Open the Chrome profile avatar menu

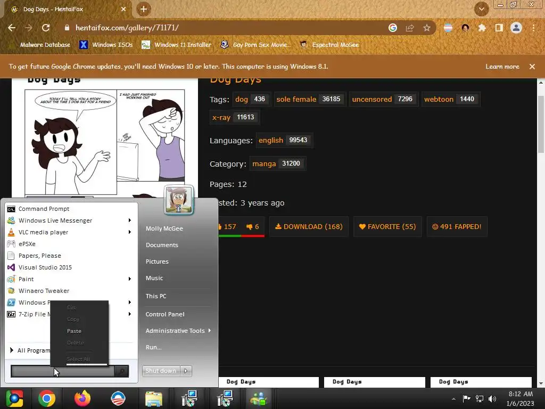coord(516,28)
